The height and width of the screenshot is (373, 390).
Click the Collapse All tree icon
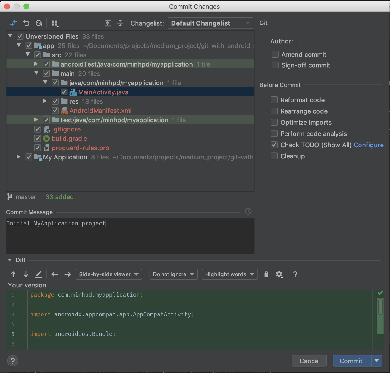(120, 23)
